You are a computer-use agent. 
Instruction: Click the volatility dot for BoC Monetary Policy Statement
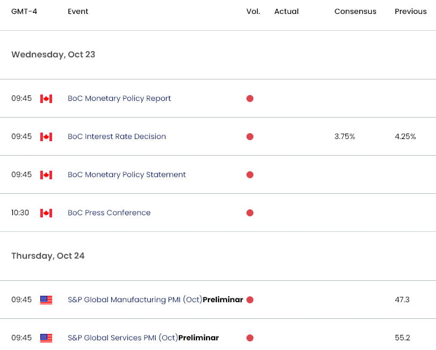click(250, 174)
